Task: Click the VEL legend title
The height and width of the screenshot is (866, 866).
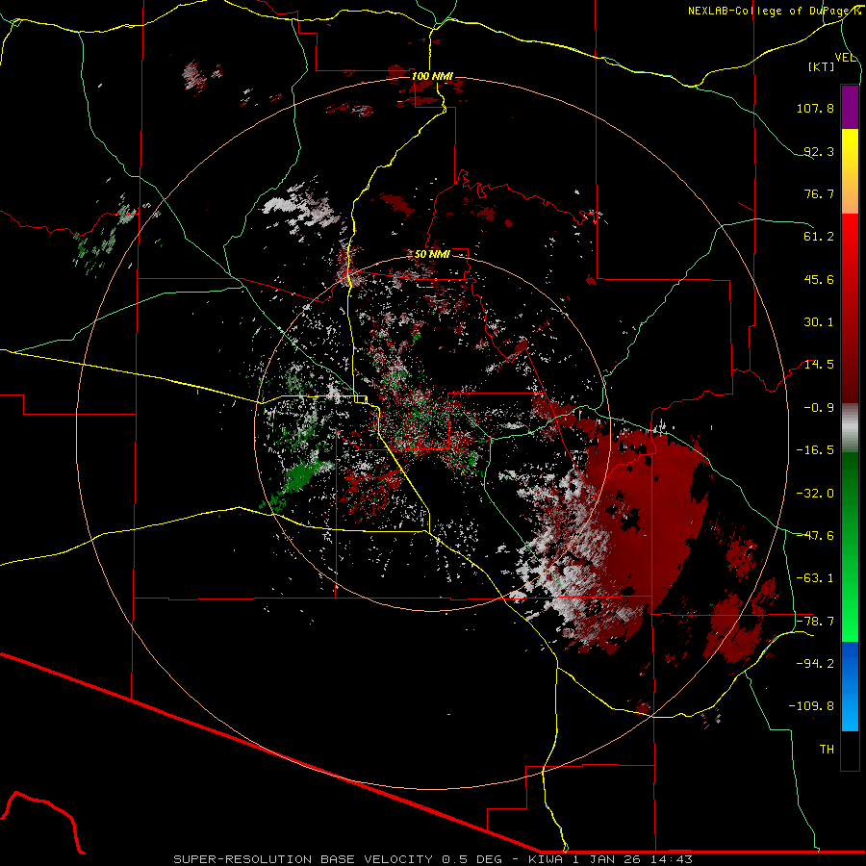Action: pos(845,57)
